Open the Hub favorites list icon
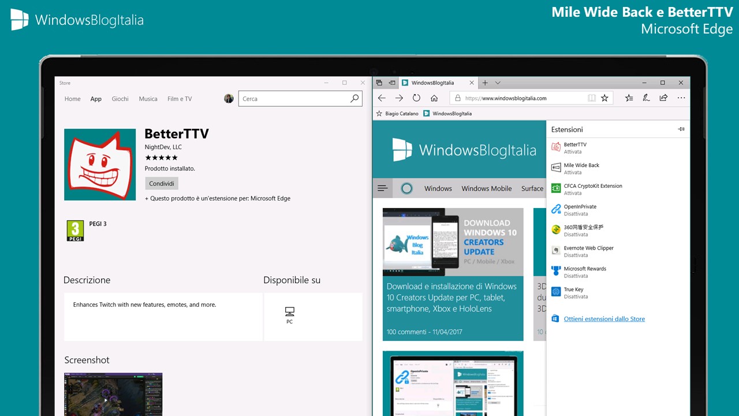The image size is (739, 416). pos(629,98)
